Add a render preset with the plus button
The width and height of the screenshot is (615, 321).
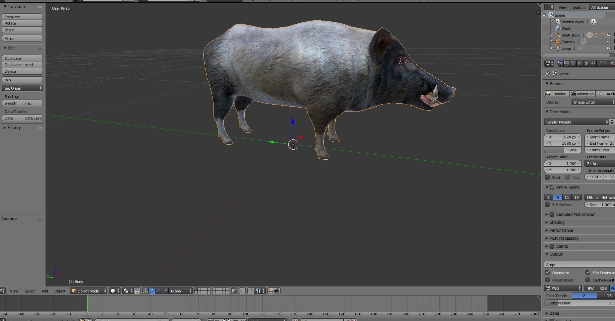[612, 122]
